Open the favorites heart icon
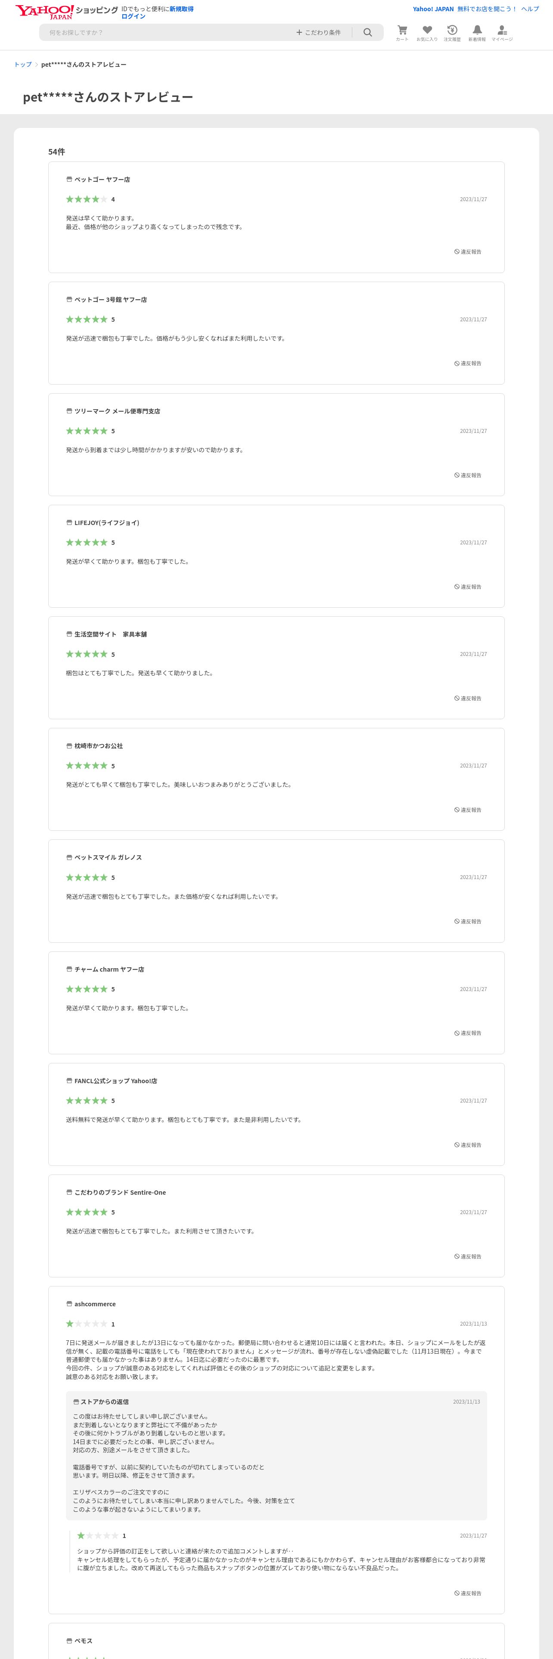Viewport: 553px width, 1659px height. coord(427,33)
